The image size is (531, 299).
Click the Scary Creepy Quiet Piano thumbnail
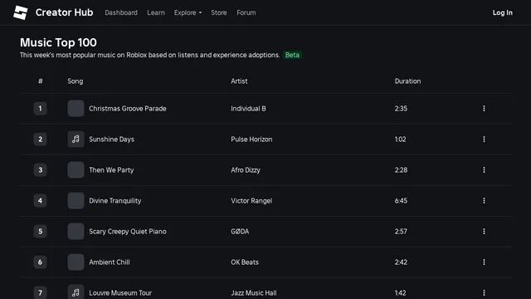tap(76, 231)
